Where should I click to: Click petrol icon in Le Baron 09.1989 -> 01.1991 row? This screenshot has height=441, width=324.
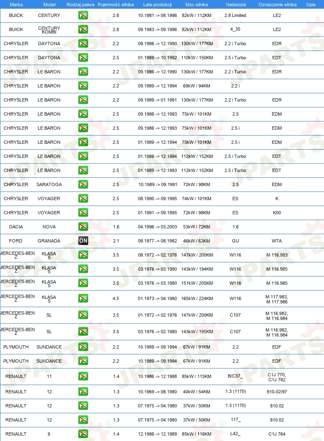pos(83,99)
